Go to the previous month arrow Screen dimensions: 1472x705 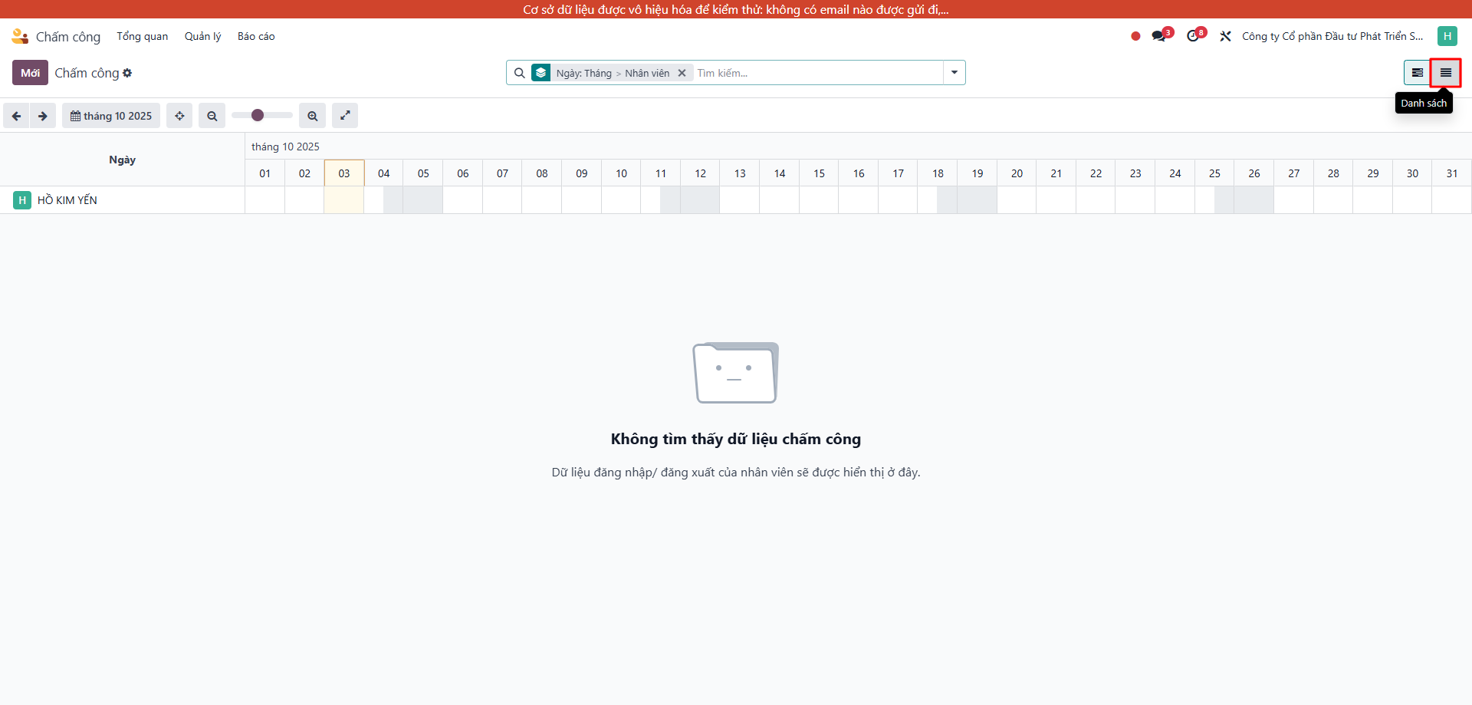click(x=16, y=116)
